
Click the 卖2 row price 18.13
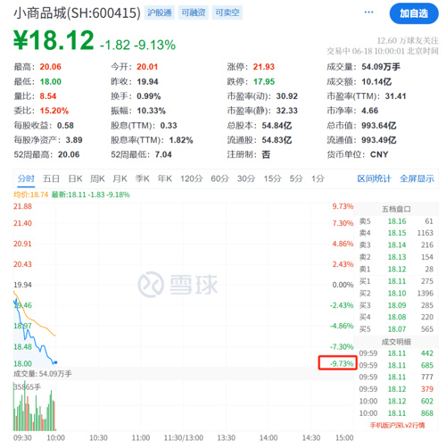(397, 257)
